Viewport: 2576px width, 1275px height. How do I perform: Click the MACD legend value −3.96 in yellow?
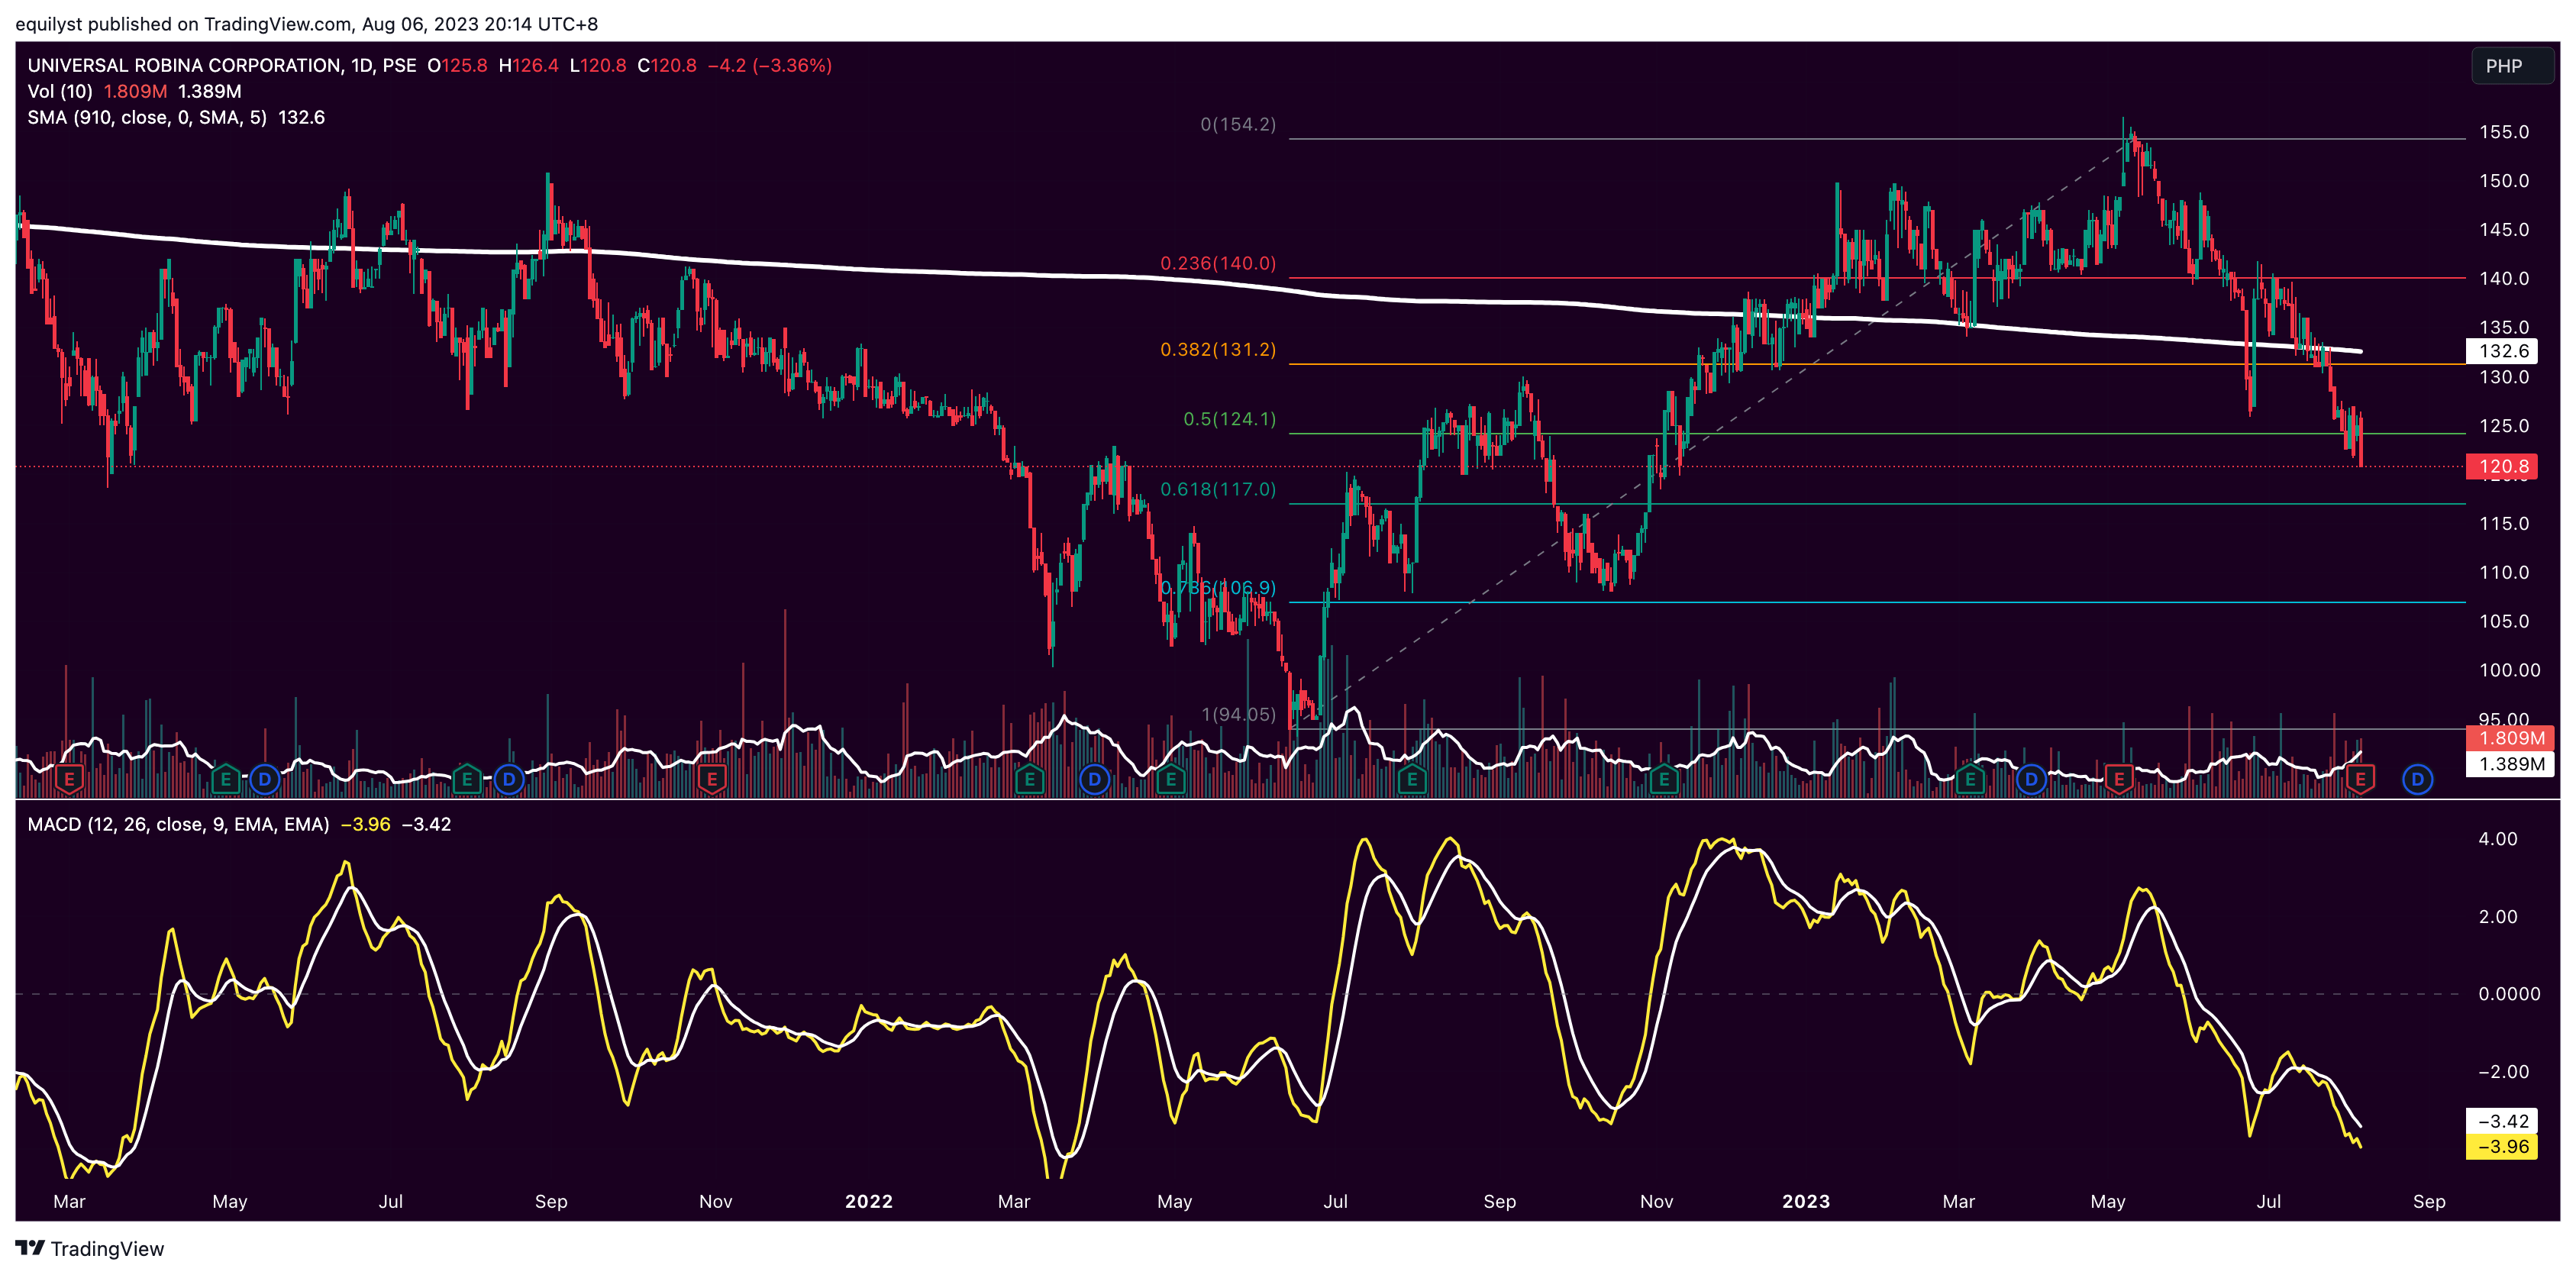coord(365,824)
